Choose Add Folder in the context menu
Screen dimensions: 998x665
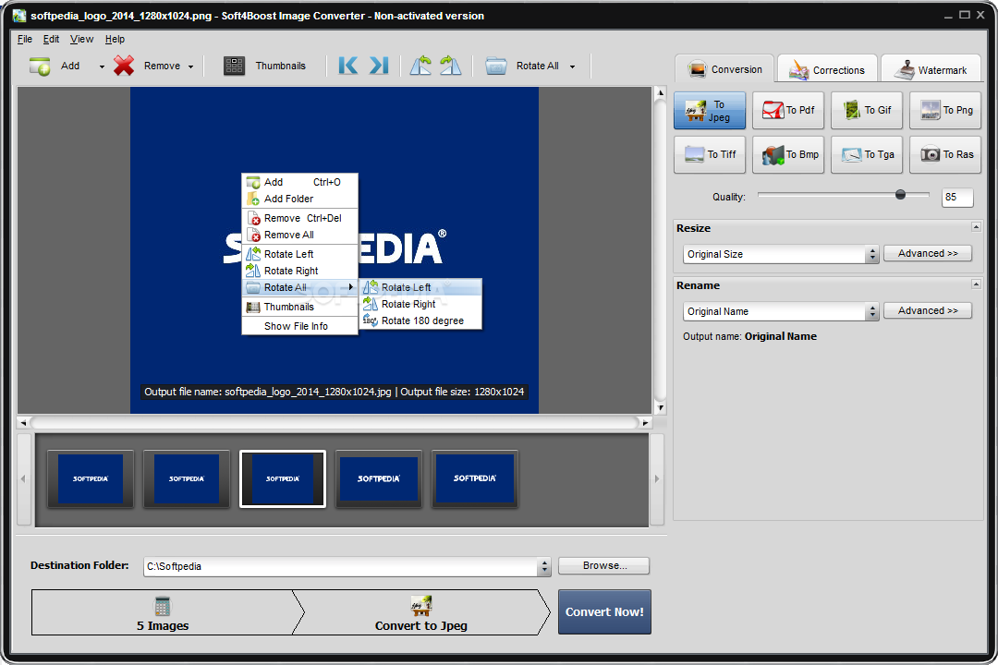pos(299,199)
